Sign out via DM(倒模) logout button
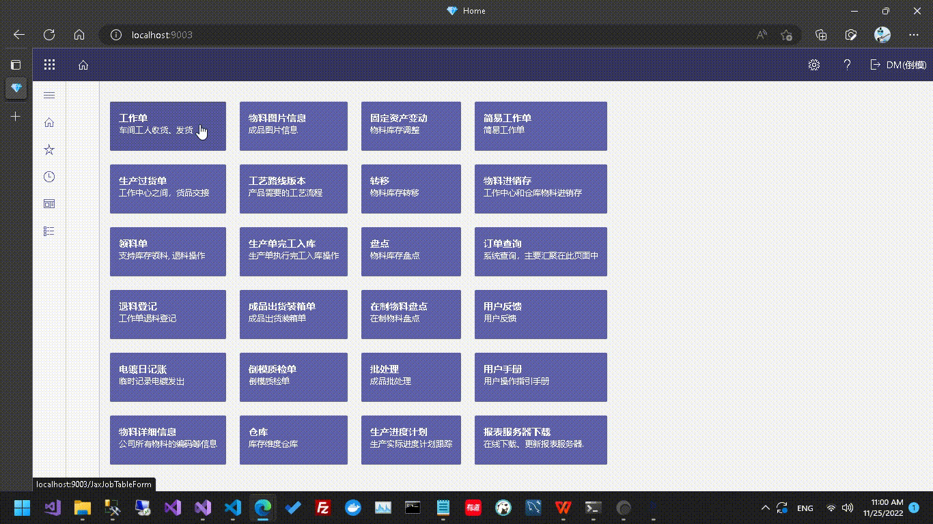933x524 pixels. click(x=898, y=65)
